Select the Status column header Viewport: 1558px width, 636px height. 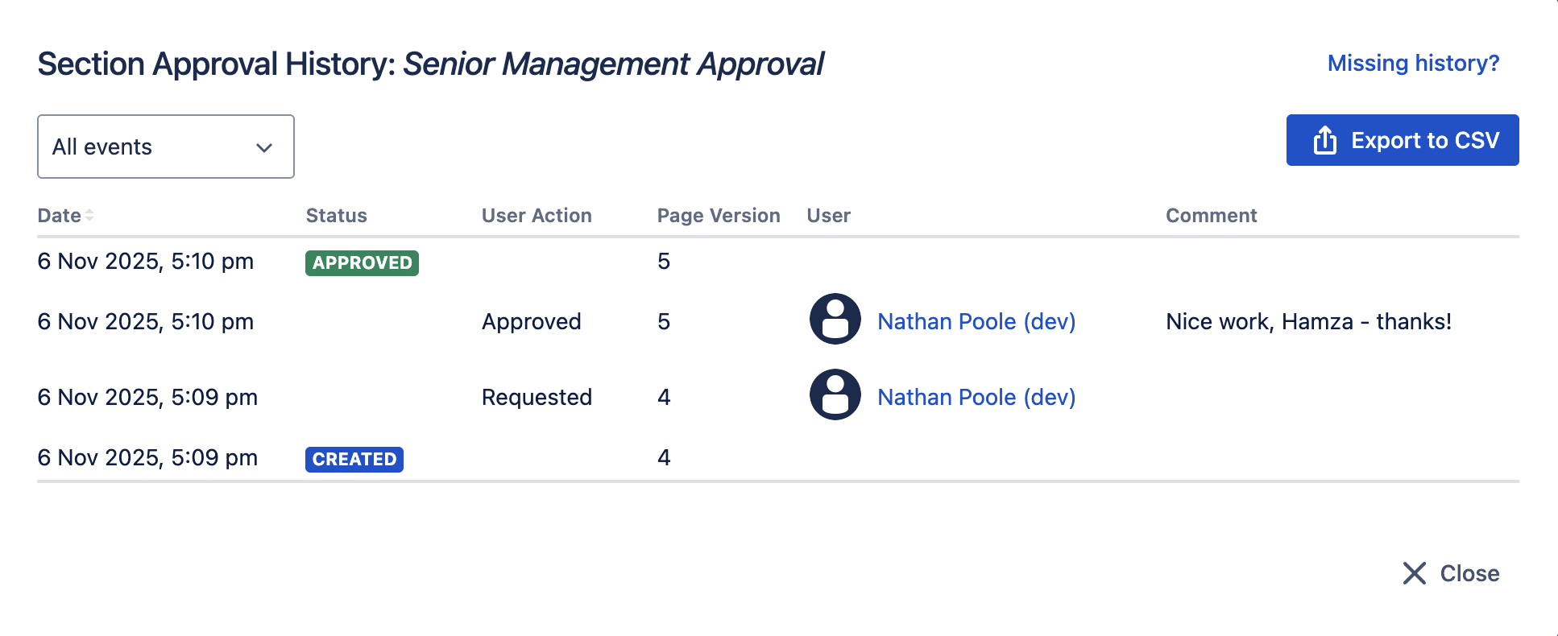[336, 216]
